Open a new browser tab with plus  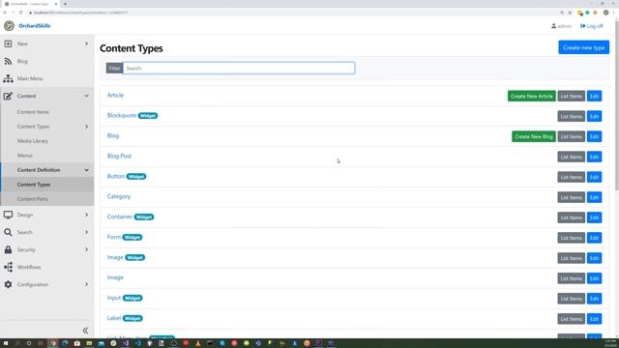tap(65, 4)
